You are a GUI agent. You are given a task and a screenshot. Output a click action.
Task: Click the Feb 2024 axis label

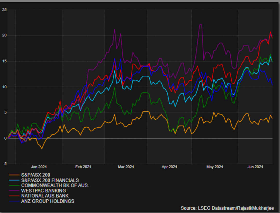click(83, 167)
